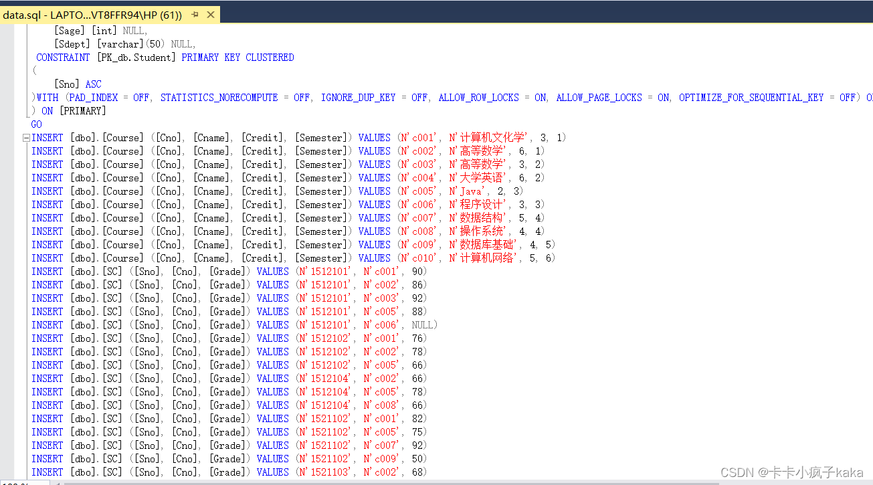873x485 pixels.
Task: Click grade 76 for student 1512102
Action: (x=417, y=338)
